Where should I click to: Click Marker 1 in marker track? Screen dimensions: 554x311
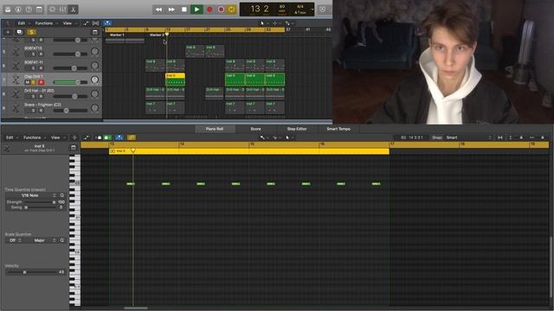(x=117, y=35)
